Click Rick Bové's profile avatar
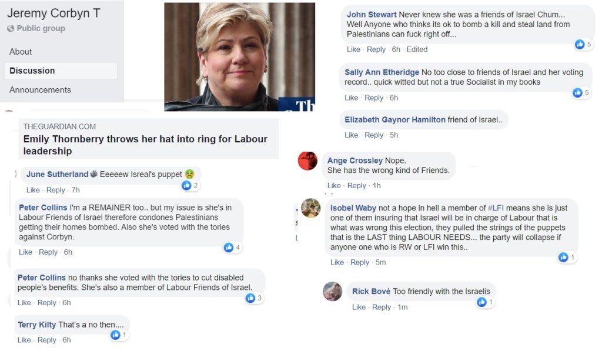Screen dimensions: 602x354 (333, 292)
